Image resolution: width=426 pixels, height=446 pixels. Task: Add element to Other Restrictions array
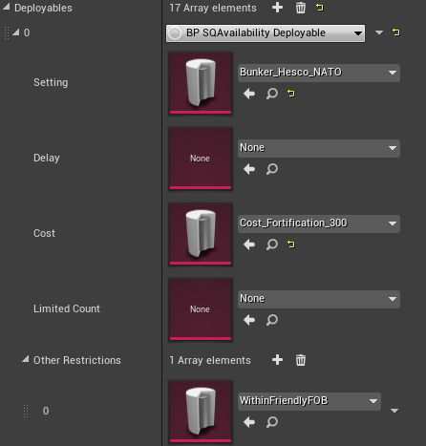click(277, 360)
